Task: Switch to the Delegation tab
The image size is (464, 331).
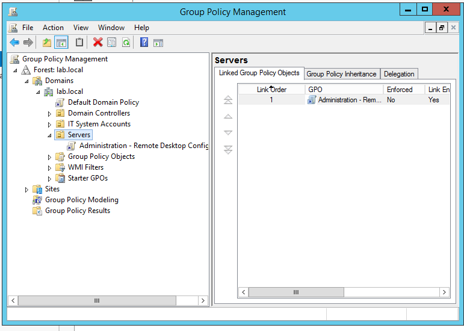Action: click(399, 74)
